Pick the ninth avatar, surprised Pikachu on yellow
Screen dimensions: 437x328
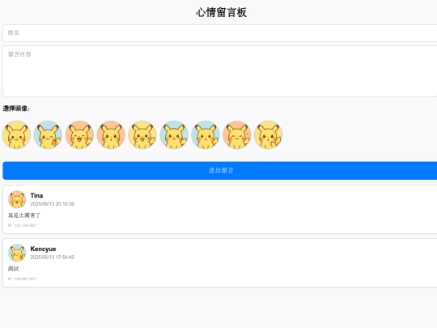click(269, 135)
